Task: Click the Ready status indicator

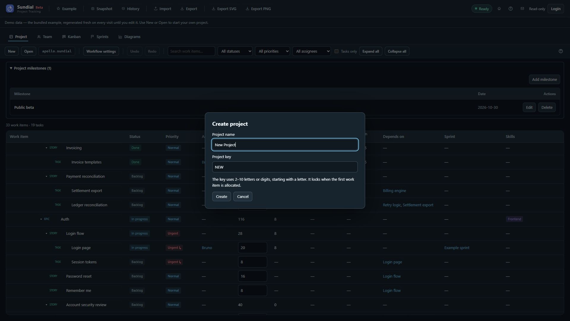Action: point(482,9)
